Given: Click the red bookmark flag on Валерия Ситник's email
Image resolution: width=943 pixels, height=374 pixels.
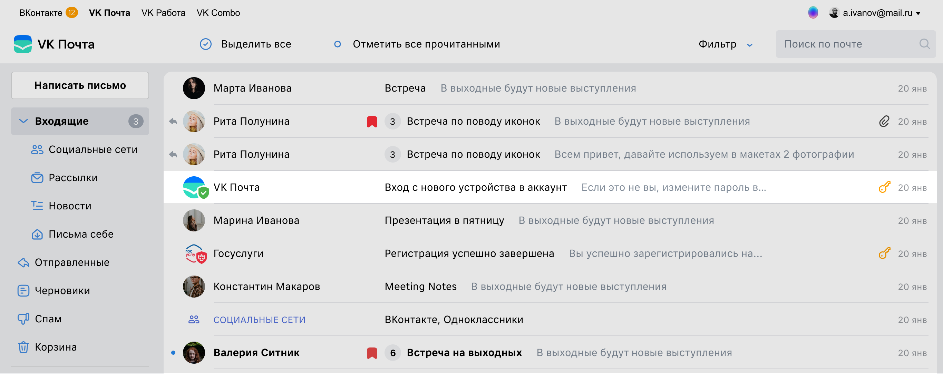Looking at the screenshot, I should (x=372, y=353).
